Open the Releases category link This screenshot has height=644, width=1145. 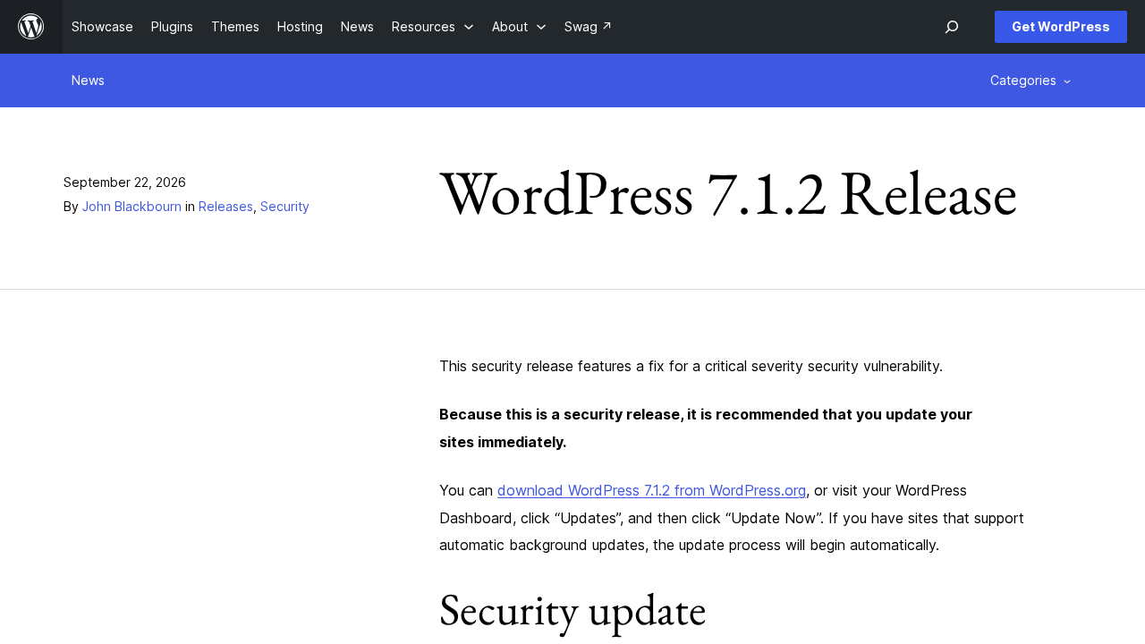(225, 207)
